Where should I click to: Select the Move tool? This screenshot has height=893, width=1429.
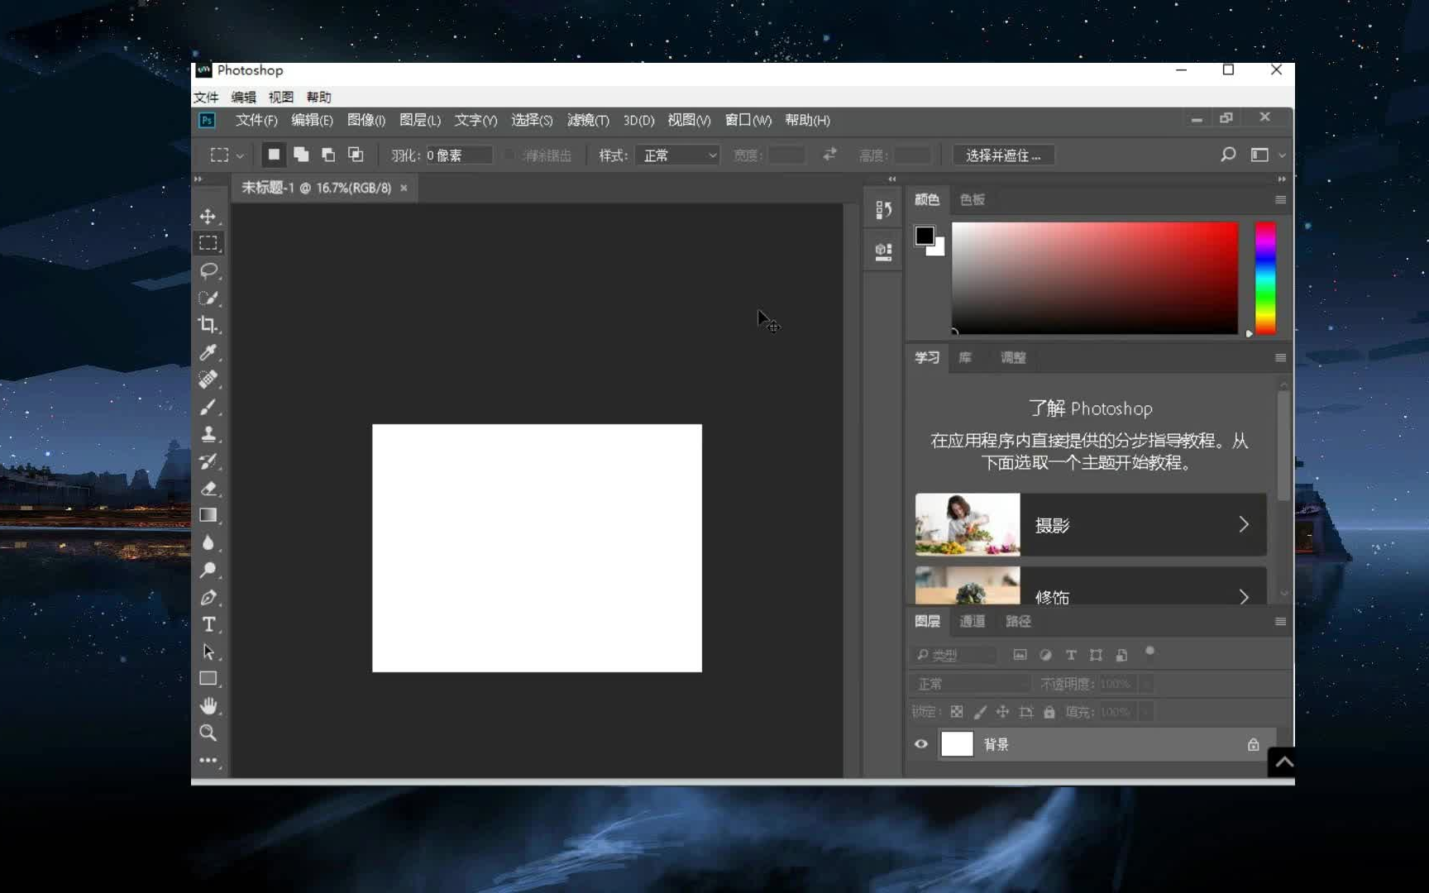208,217
